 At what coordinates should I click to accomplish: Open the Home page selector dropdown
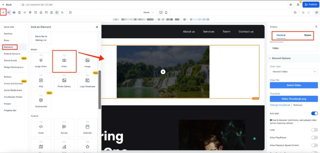[x=148, y=13]
